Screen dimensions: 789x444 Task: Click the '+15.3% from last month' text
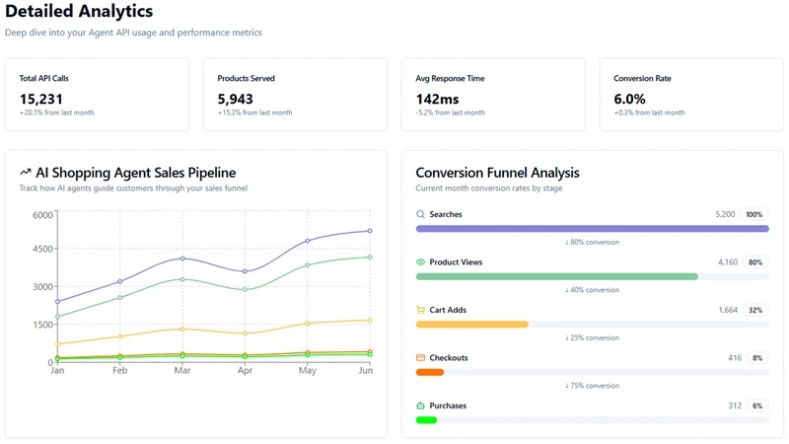point(255,112)
